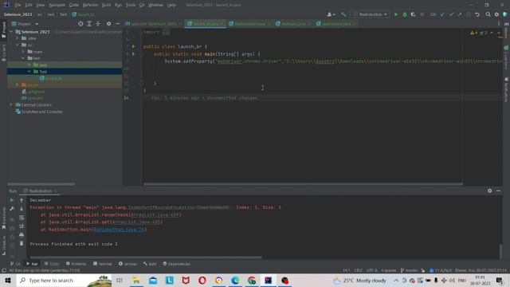The width and height of the screenshot is (510, 287).
Task: Click collapse all icon in Project panel
Action: pyautogui.click(x=98, y=24)
